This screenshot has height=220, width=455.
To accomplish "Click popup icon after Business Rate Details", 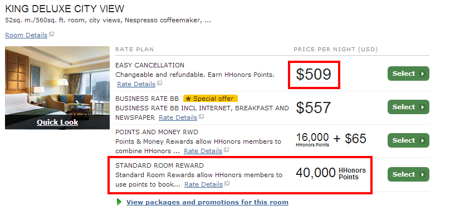I will [202, 116].
